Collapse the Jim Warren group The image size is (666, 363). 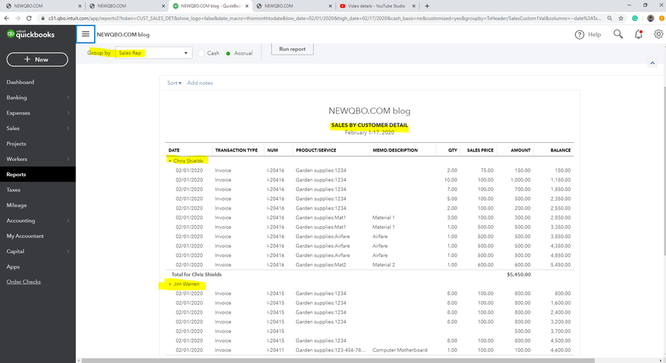(170, 284)
